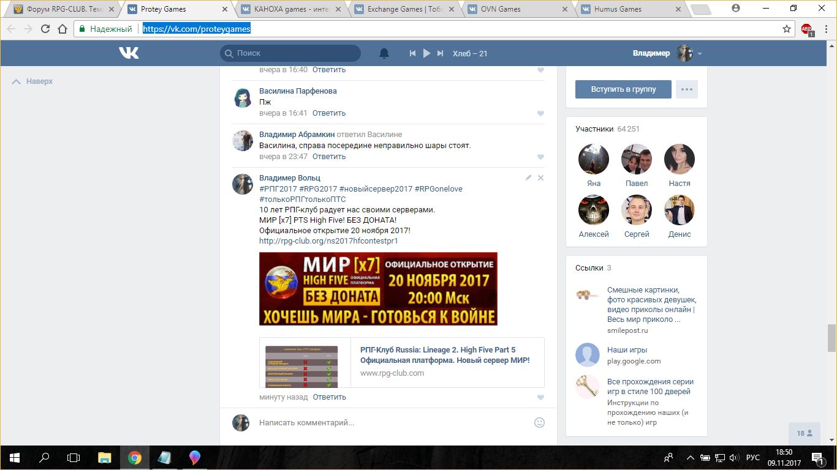Open the Участники members list

[594, 129]
